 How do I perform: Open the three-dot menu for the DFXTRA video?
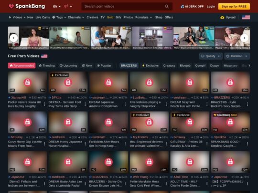pyautogui.click(x=85, y=104)
